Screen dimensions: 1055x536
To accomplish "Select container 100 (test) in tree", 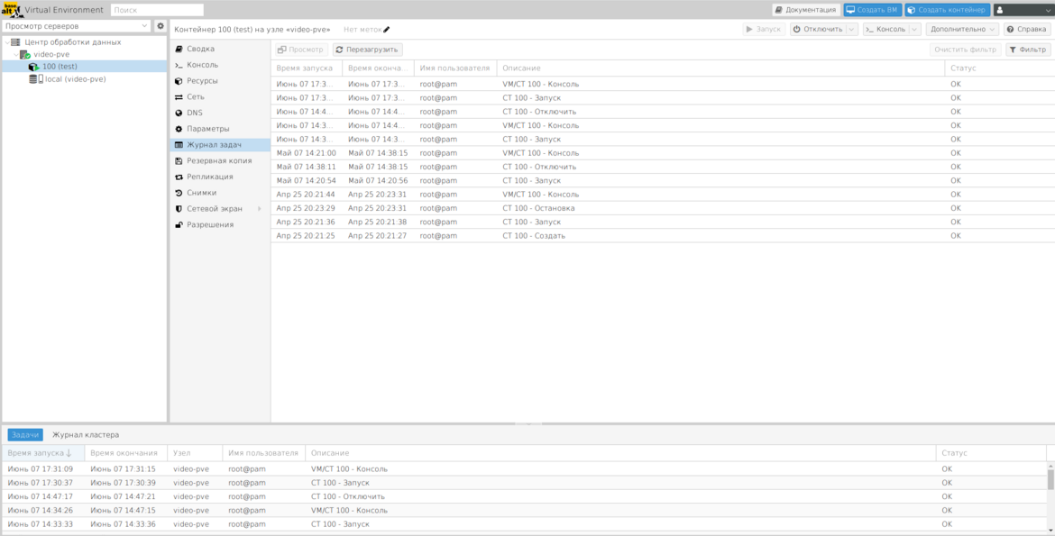I will coord(60,67).
